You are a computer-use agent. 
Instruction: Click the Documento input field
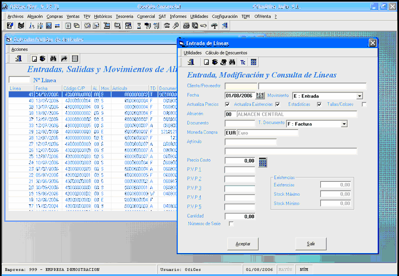(240, 123)
